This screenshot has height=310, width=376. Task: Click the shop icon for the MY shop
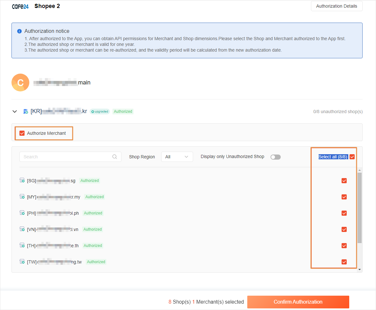coord(22,197)
